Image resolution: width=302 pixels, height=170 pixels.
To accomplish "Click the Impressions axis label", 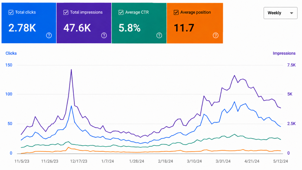I will click(x=284, y=53).
